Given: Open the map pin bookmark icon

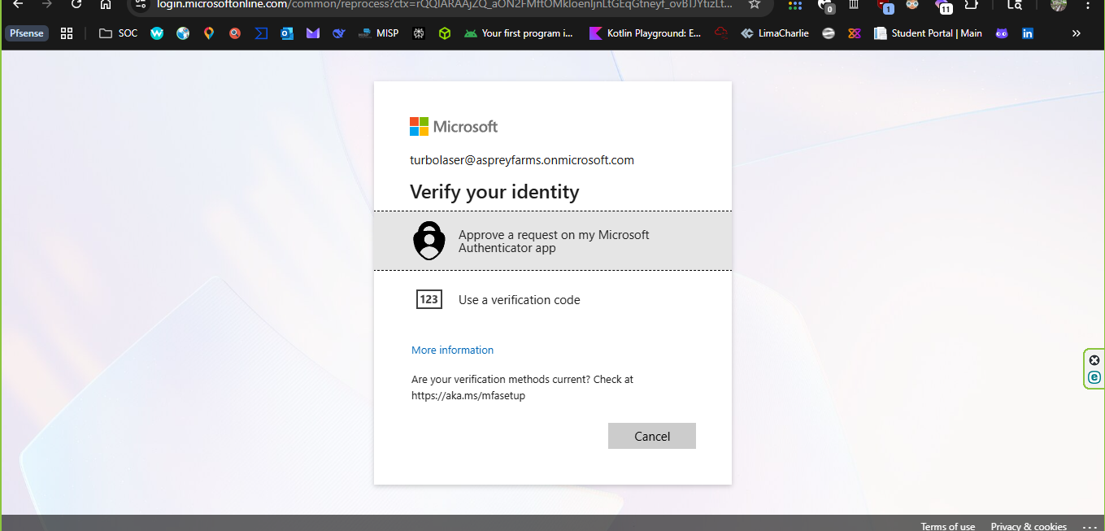Looking at the screenshot, I should [209, 33].
